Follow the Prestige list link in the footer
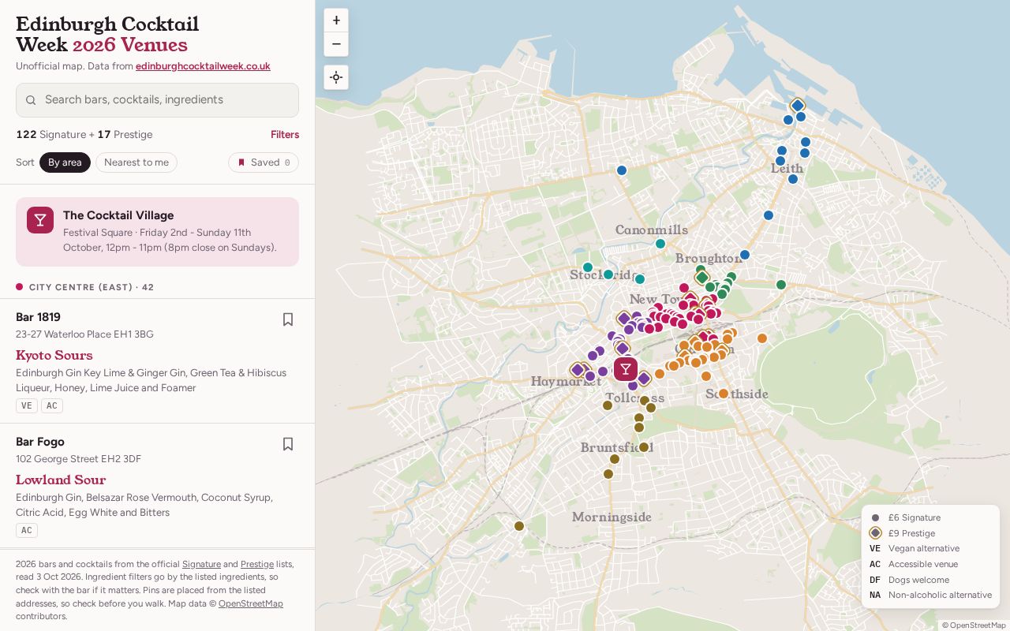The height and width of the screenshot is (631, 1010). [x=257, y=564]
